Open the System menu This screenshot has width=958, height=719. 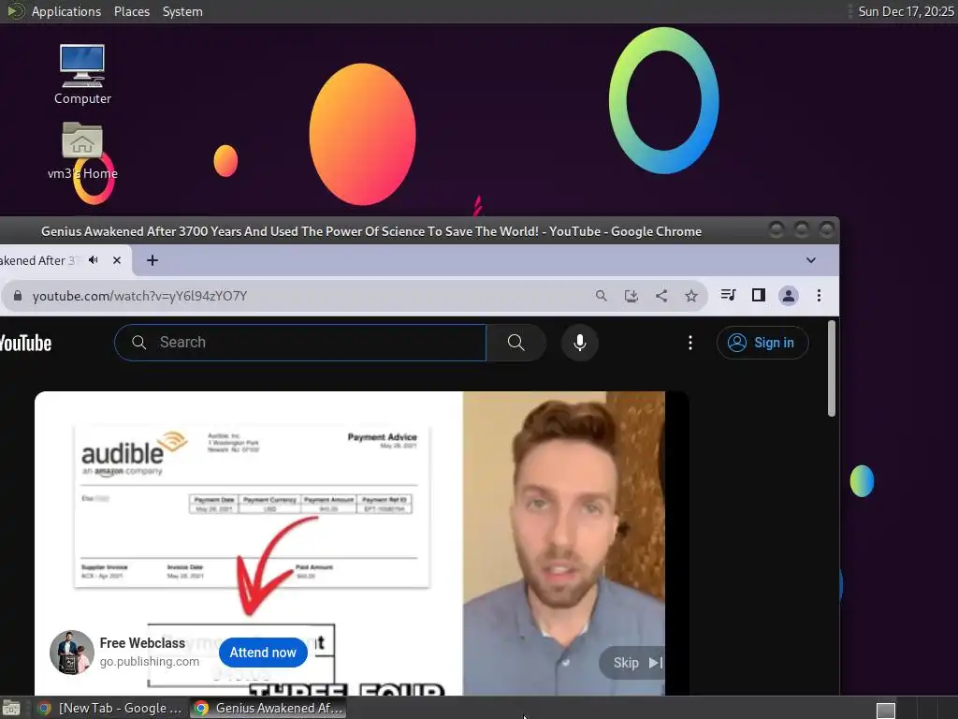[182, 11]
